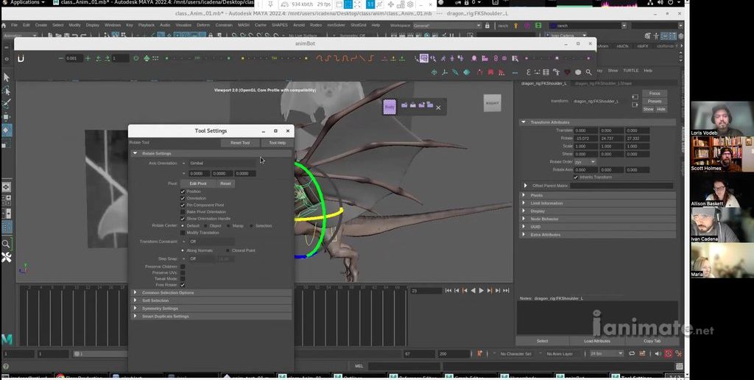Toggle the Position checkbox in Tool Settings

click(183, 191)
